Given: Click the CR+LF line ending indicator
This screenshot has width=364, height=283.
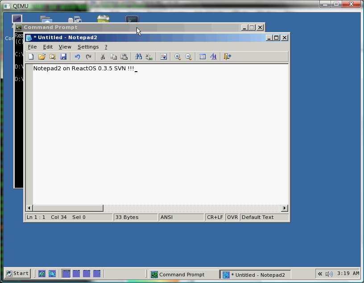Looking at the screenshot, I should click(215, 217).
